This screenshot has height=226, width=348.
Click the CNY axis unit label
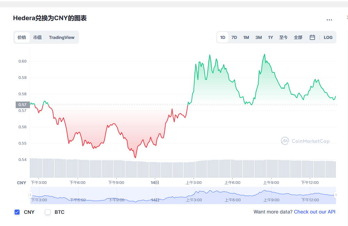(x=22, y=183)
